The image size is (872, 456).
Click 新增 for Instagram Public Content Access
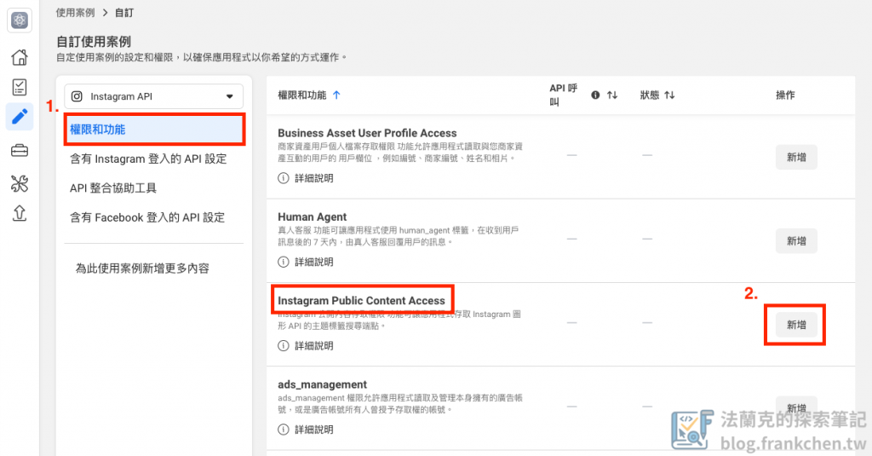(796, 325)
